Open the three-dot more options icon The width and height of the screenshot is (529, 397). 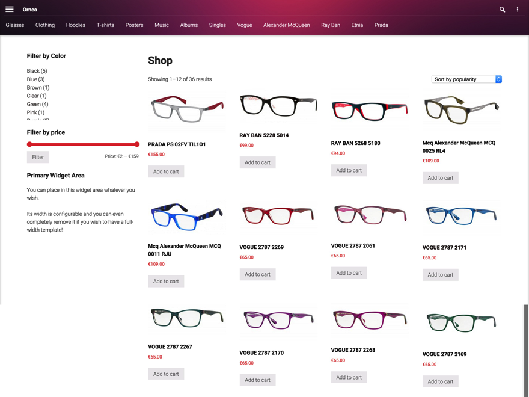(518, 10)
